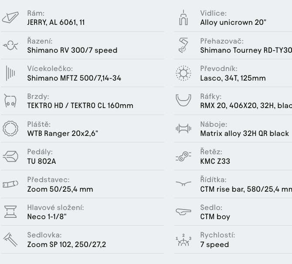This screenshot has height=264, width=292.
Task: Click the stem icon beside Představec
Action: pos(10,184)
